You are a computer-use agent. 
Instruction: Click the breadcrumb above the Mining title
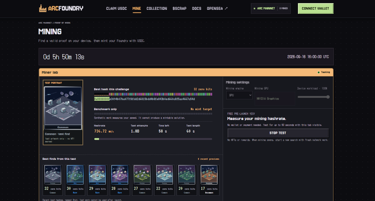(54, 23)
